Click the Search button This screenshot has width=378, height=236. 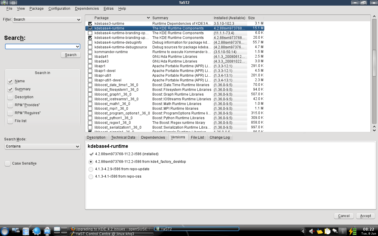tap(71, 55)
